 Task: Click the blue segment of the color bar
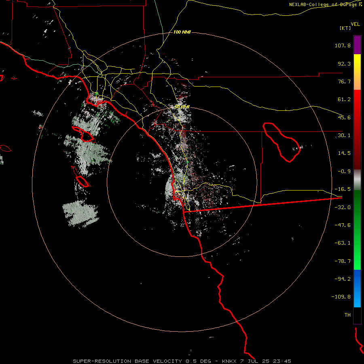tap(357, 288)
